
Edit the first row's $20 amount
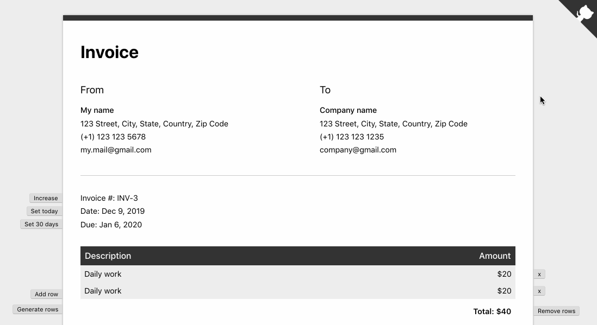tap(504, 274)
